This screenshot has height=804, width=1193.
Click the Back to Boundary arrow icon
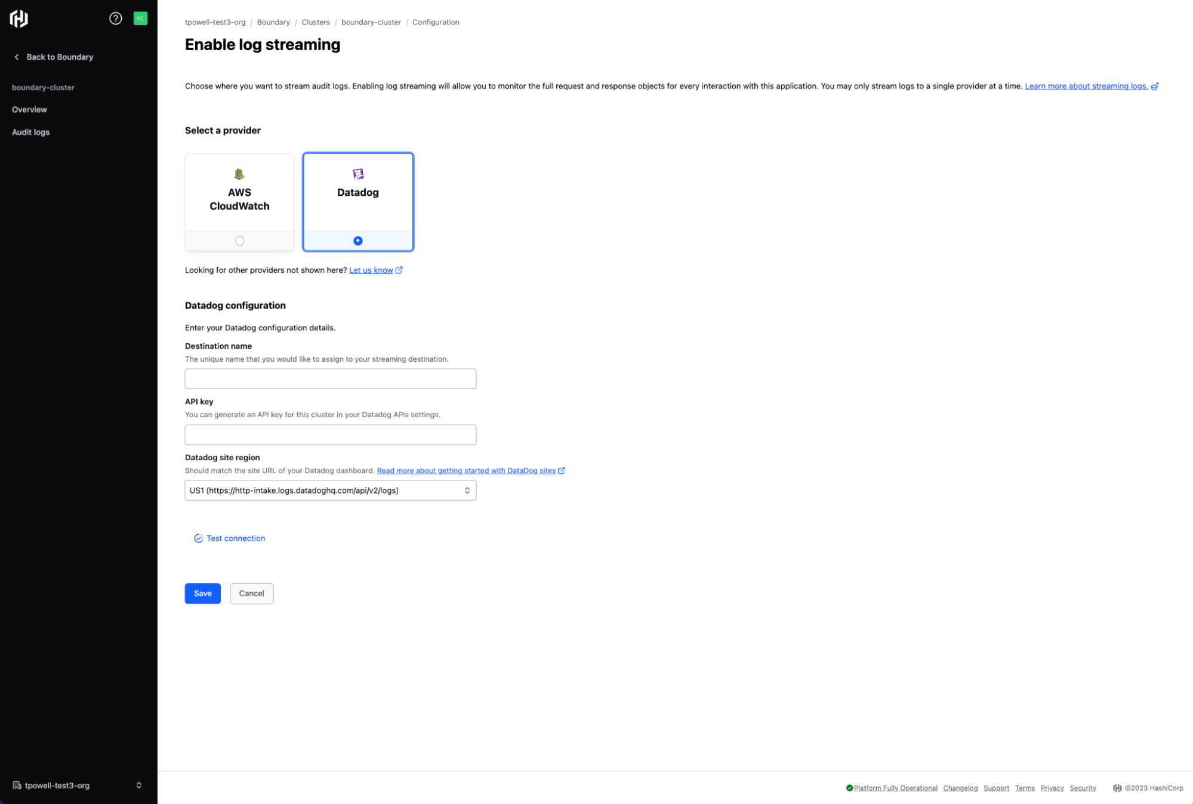(x=16, y=57)
